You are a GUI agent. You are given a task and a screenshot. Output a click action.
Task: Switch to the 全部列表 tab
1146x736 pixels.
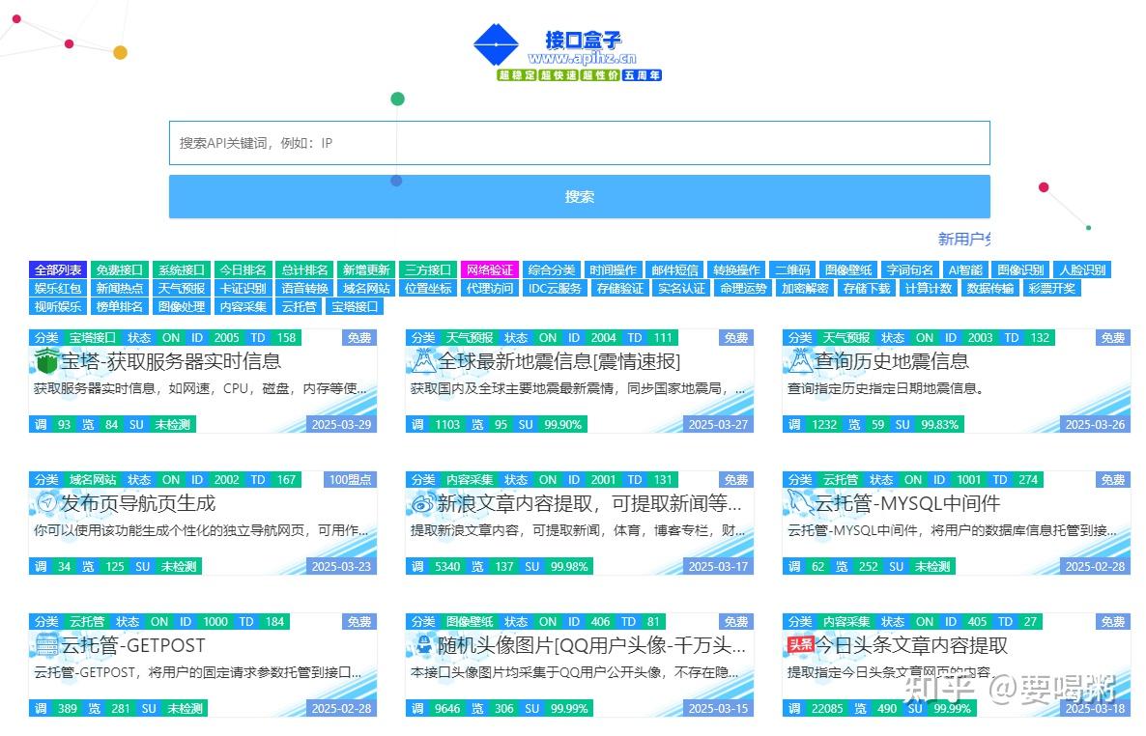pos(57,269)
